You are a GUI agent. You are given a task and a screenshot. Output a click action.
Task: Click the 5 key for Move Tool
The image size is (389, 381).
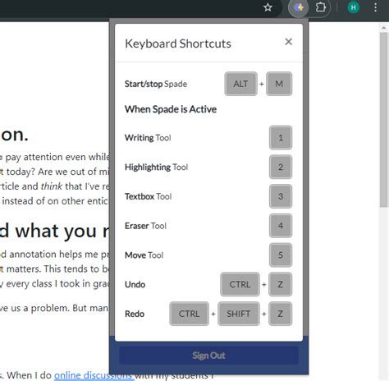coord(281,255)
